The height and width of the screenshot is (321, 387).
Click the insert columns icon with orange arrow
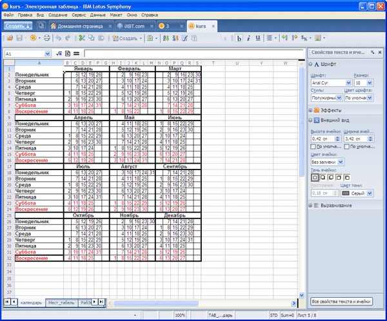click(x=294, y=38)
